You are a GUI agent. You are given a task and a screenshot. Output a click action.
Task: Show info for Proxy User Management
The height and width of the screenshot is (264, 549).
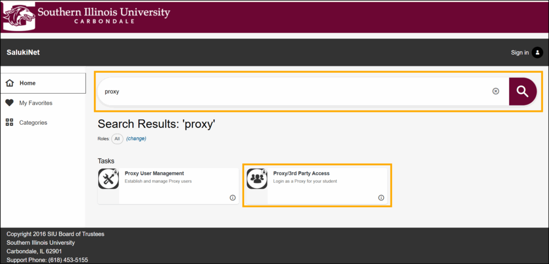pos(233,198)
